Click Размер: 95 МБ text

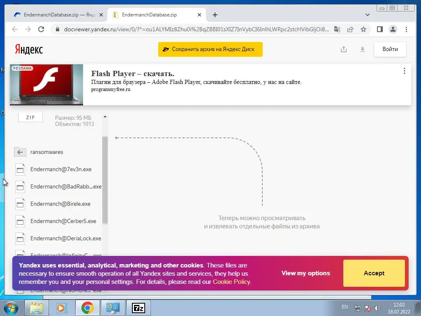(73, 118)
